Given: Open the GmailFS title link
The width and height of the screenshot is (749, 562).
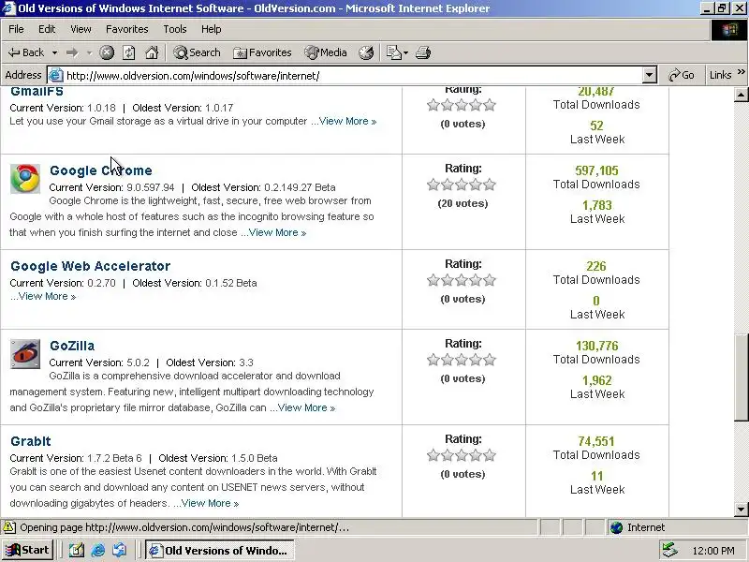Looking at the screenshot, I should [x=37, y=91].
